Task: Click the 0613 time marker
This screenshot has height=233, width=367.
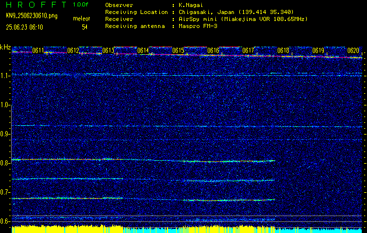Action: [x=108, y=51]
